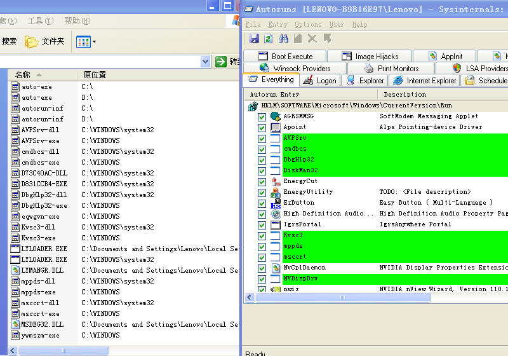508x356 pixels.
Task: Click the Delete X toolbar icon
Action: [312, 39]
